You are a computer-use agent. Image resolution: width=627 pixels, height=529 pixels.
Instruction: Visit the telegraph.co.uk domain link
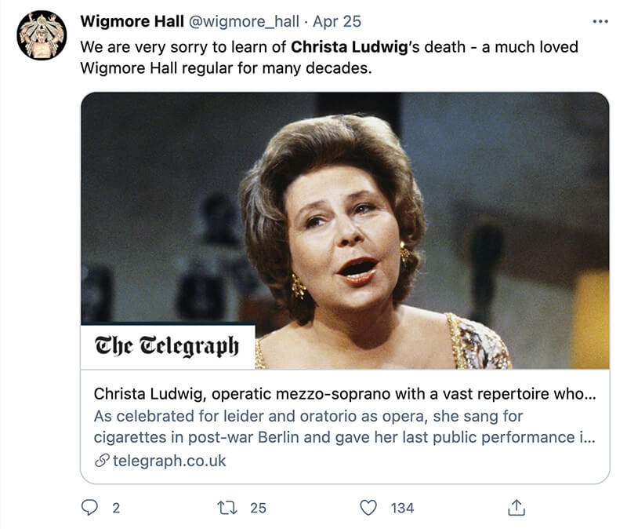(169, 461)
